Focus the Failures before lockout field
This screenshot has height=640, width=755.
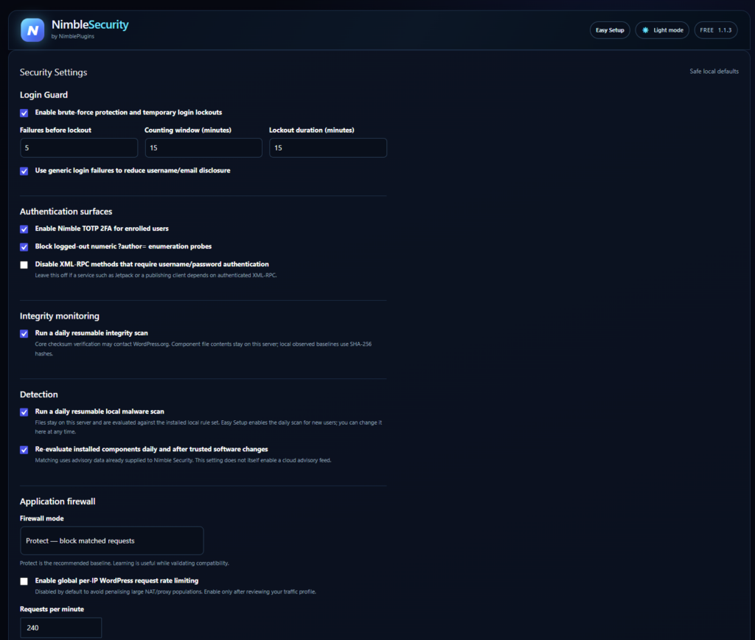click(79, 148)
